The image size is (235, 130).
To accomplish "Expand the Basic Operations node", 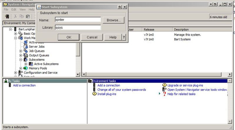I will pos(16,34).
